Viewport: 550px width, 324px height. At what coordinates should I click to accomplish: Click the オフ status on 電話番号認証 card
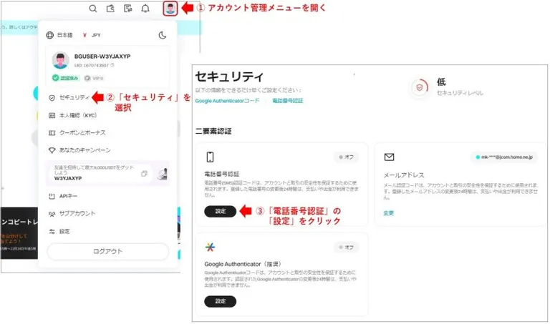[x=346, y=157]
